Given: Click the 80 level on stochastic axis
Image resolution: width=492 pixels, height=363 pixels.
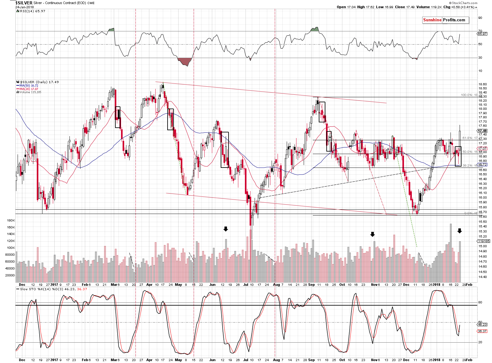Looking at the screenshot, I should [x=480, y=302].
